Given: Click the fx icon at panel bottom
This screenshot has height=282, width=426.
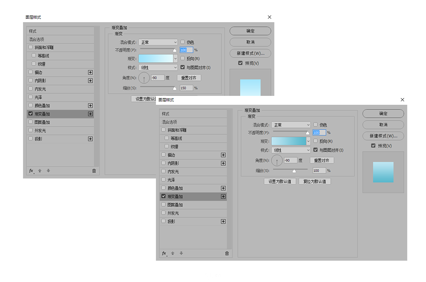Looking at the screenshot, I should tap(164, 253).
